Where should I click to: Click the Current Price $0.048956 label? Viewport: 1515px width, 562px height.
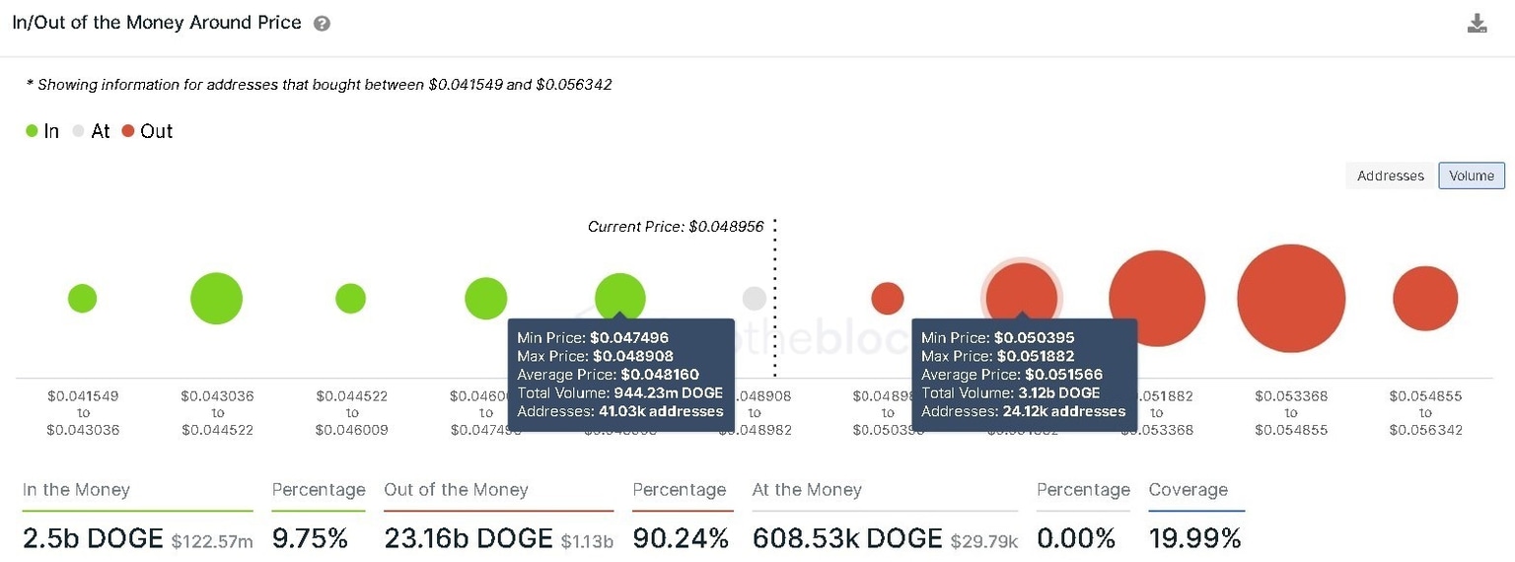[x=676, y=227]
